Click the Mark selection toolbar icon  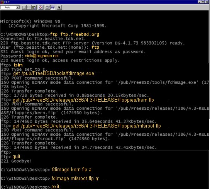(24, 7)
